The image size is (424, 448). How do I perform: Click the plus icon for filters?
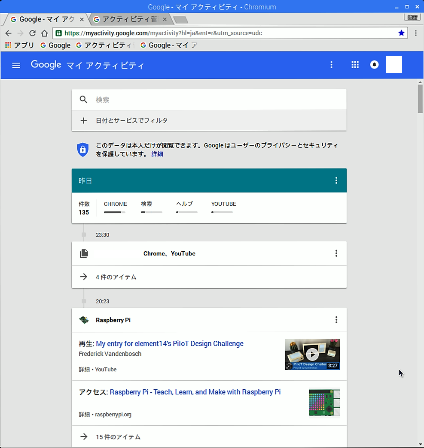83,120
